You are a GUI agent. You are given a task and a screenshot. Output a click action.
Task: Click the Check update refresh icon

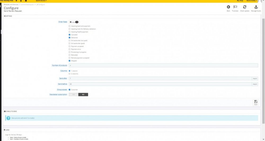coord(245,7)
